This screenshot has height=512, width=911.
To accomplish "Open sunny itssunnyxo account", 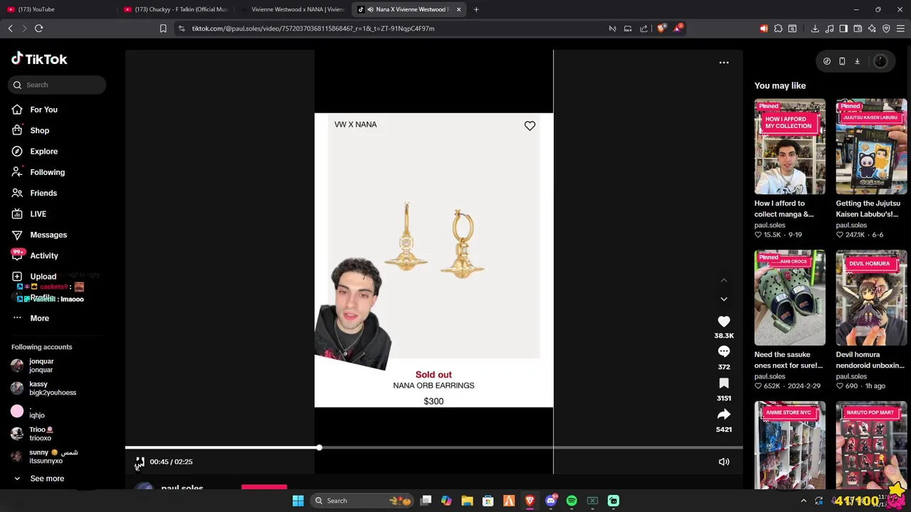I will point(44,457).
